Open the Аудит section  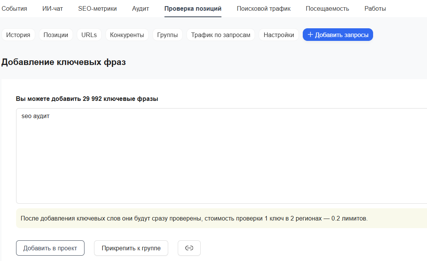140,8
